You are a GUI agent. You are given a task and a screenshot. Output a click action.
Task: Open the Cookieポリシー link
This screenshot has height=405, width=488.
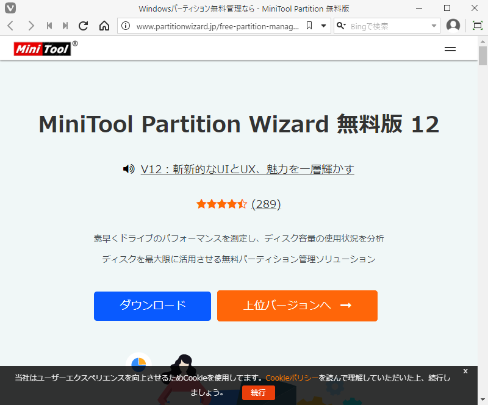292,378
